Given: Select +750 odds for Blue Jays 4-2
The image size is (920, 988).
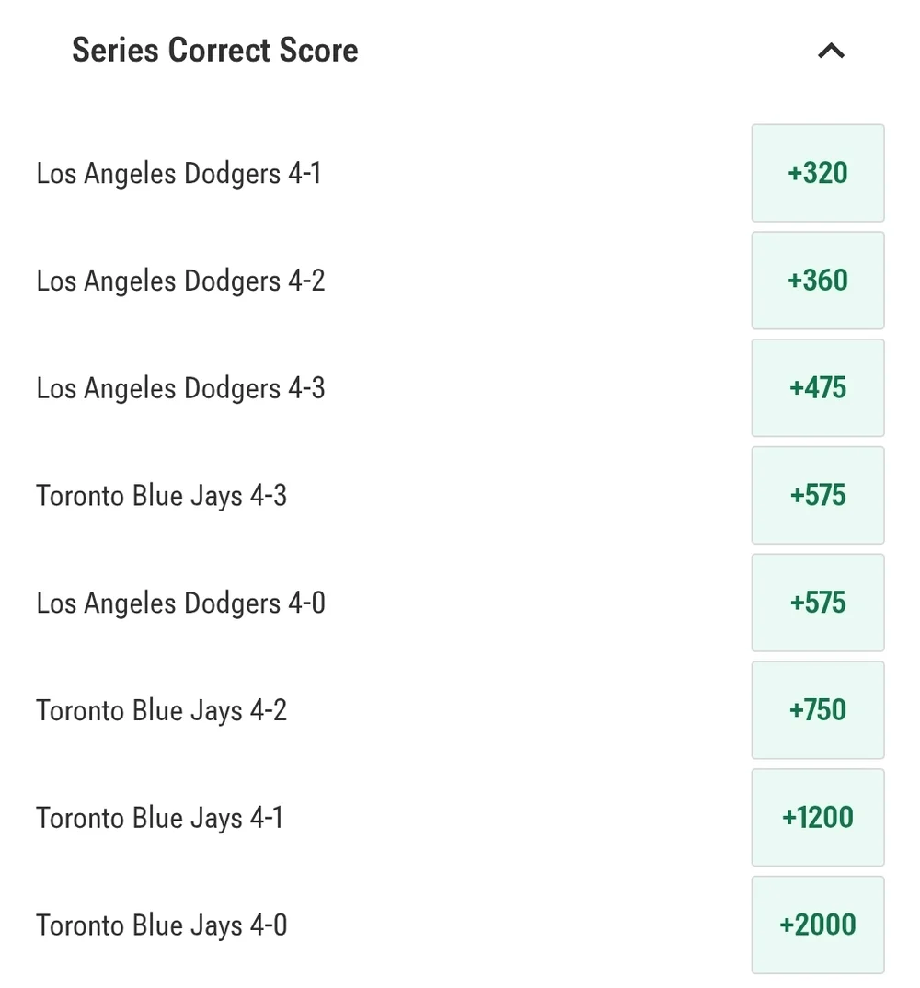Looking at the screenshot, I should pos(817,710).
